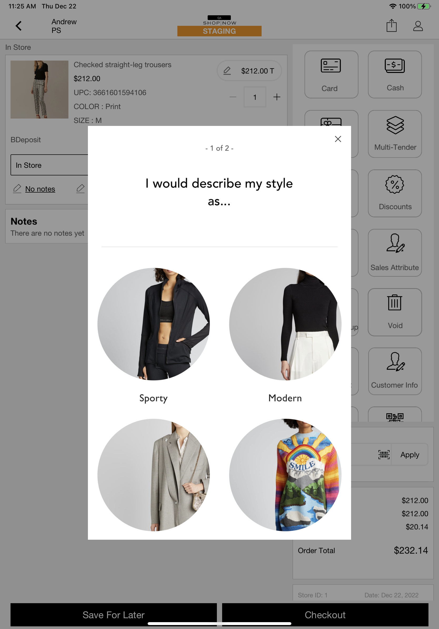The image size is (439, 629).
Task: Click the pencil icon next to No notes
Action: pos(17,189)
